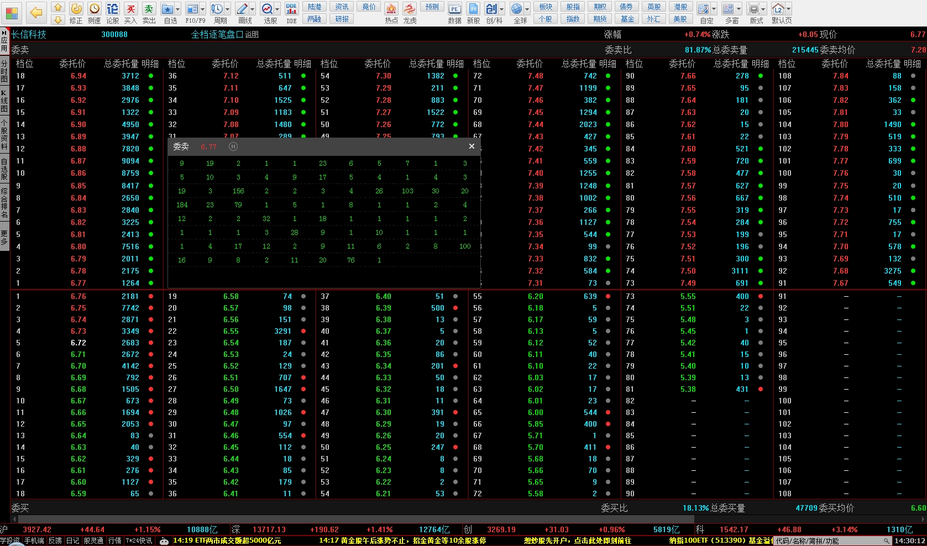Click the yellow down arrow icon

click(x=58, y=20)
